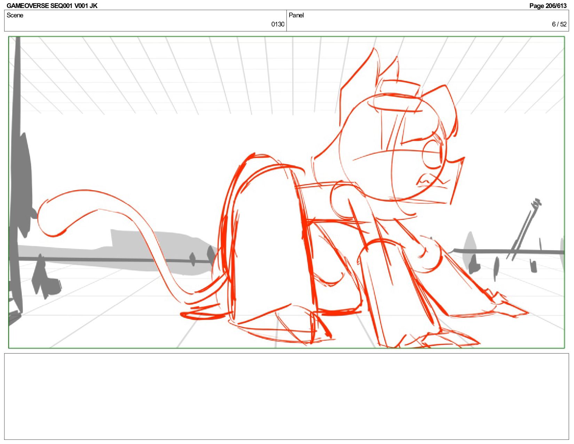Click panel count 6 / 52
574x444 pixels.
[x=559, y=24]
